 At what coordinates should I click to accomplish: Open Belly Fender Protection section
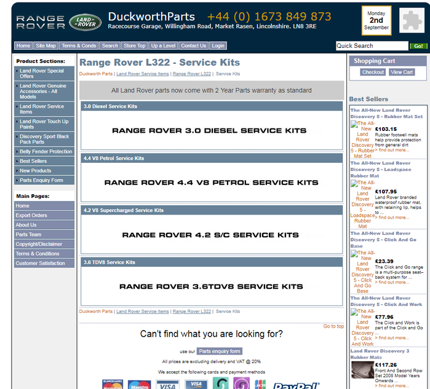pos(44,152)
